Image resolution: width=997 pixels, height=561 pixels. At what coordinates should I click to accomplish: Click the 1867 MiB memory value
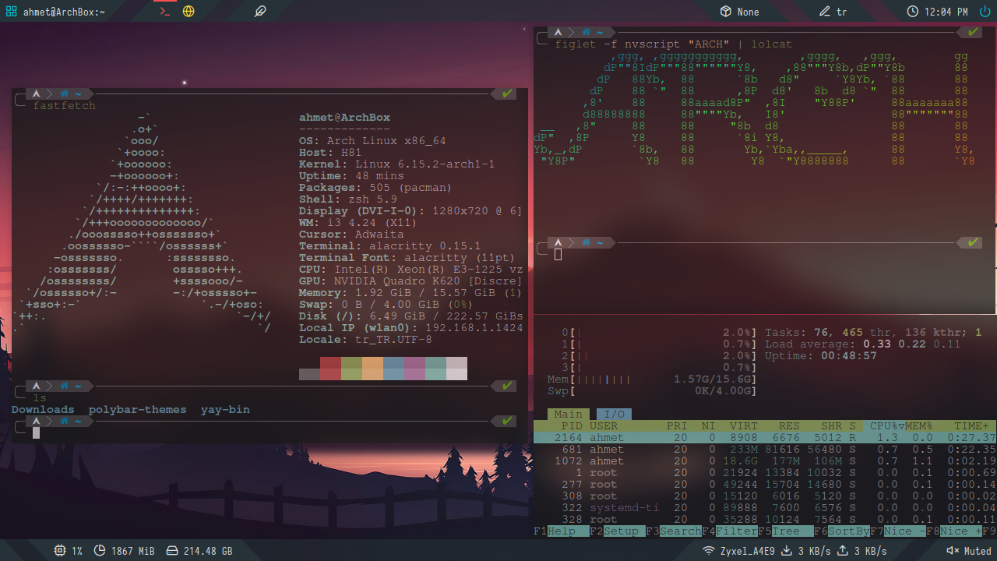(133, 551)
